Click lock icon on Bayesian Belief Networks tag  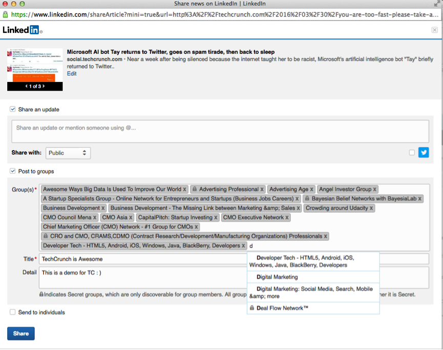click(x=307, y=198)
